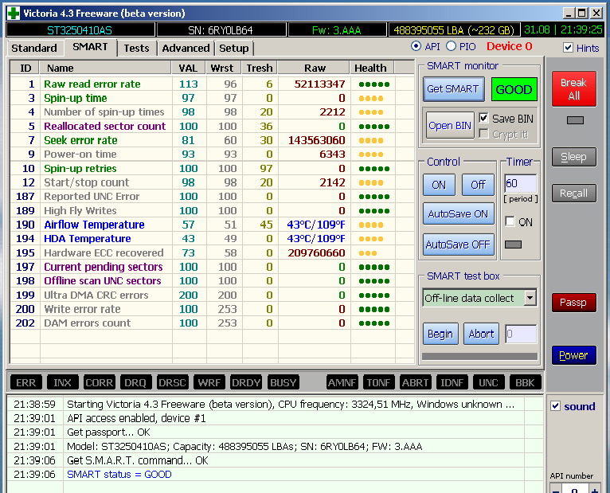Click the BBK error indicator
610x493 pixels.
526,382
